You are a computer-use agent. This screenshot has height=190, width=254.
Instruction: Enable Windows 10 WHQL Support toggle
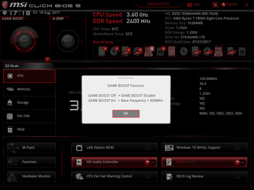click(x=237, y=148)
